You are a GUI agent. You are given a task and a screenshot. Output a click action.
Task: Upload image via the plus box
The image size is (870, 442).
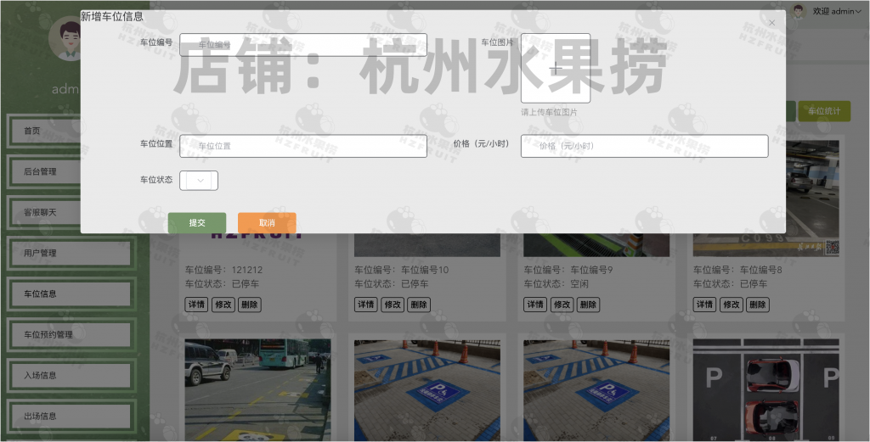click(556, 68)
